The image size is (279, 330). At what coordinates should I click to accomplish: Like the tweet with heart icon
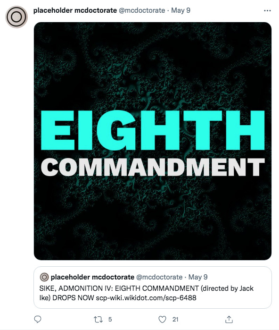[x=162, y=319]
